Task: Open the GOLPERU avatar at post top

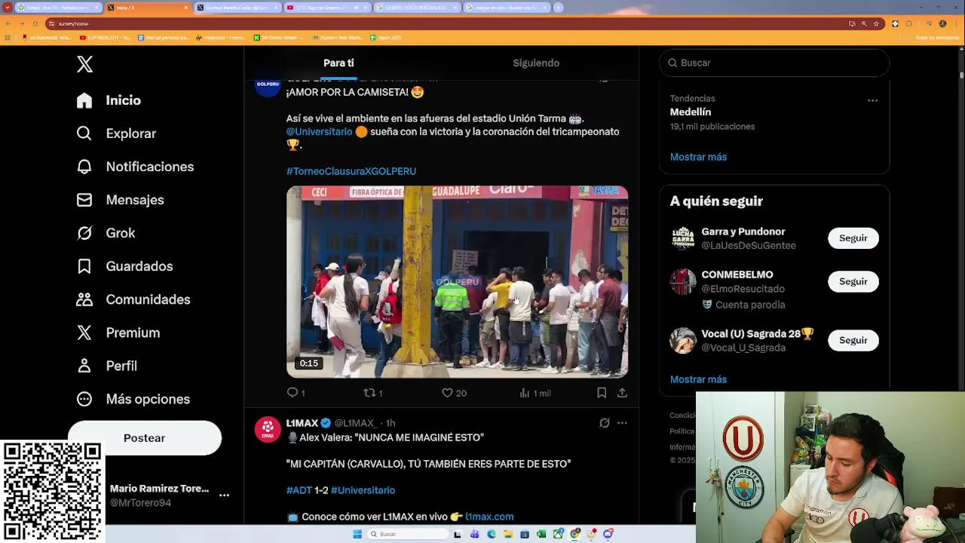Action: click(268, 86)
